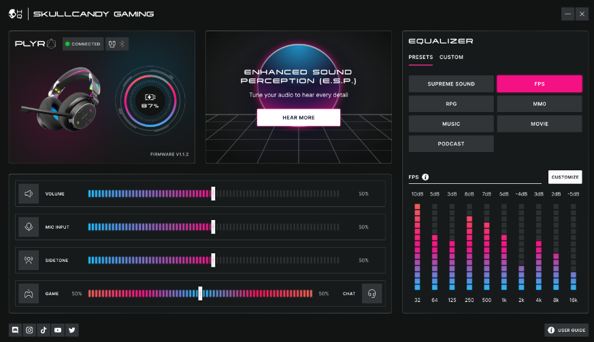The width and height of the screenshot is (594, 342).
Task: Click the 4k equalizer band
Action: [x=539, y=247]
